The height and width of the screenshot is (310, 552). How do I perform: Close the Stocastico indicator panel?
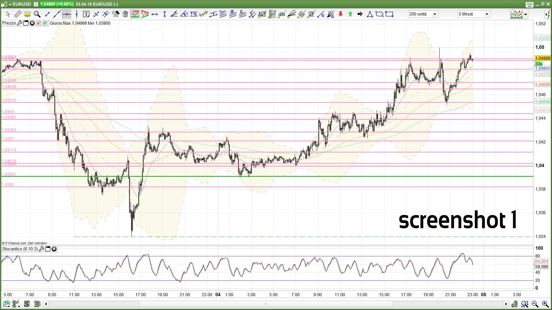(54, 249)
